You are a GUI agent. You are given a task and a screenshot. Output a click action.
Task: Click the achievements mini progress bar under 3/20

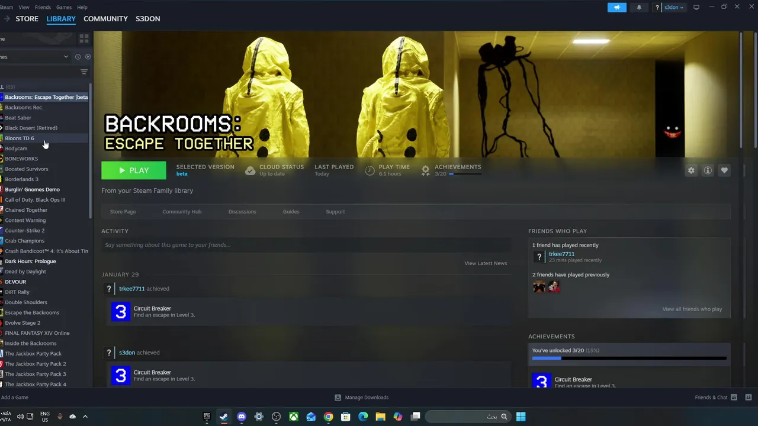click(465, 174)
